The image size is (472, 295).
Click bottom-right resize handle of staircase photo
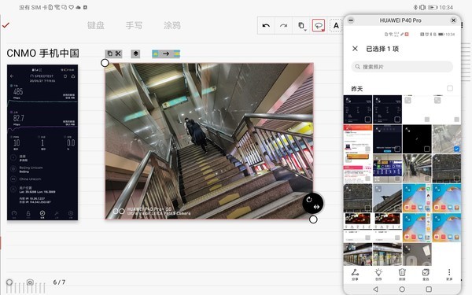[313, 219]
